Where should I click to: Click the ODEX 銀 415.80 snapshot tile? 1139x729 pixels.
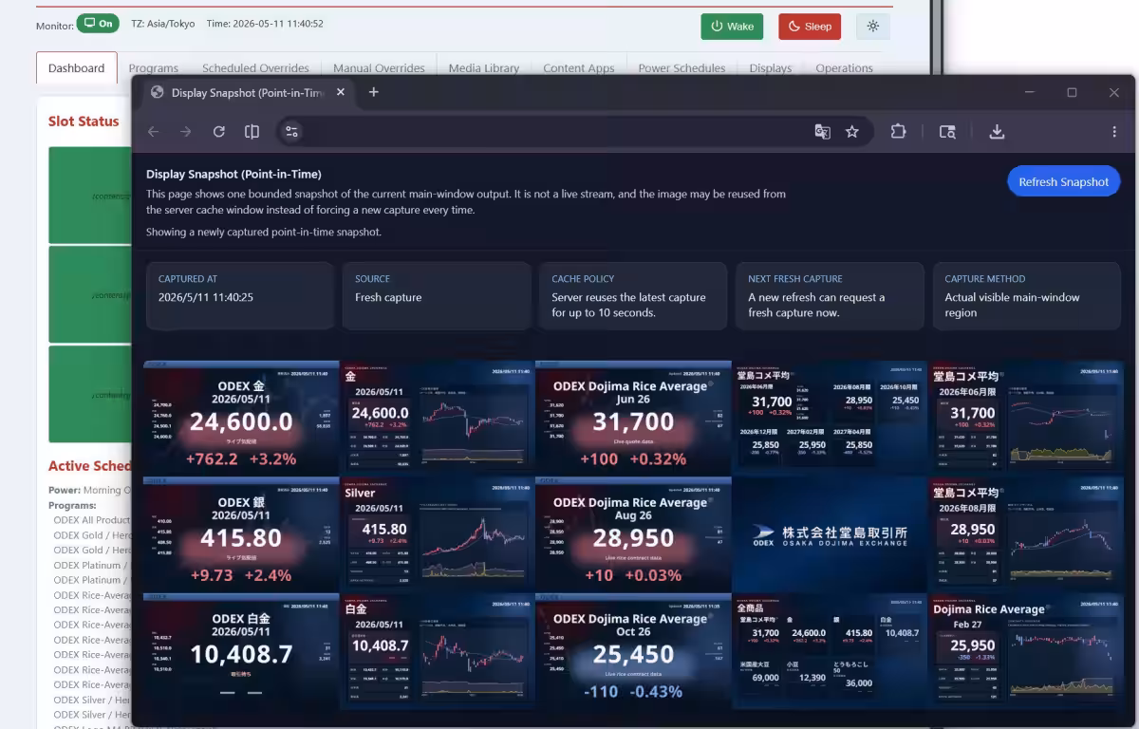point(241,533)
